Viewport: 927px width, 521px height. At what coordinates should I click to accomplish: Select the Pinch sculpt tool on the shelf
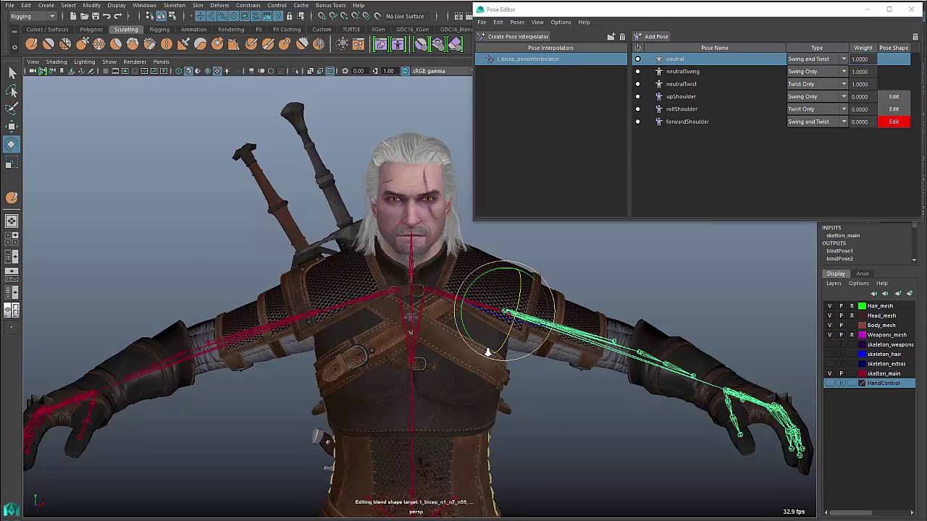tap(98, 44)
